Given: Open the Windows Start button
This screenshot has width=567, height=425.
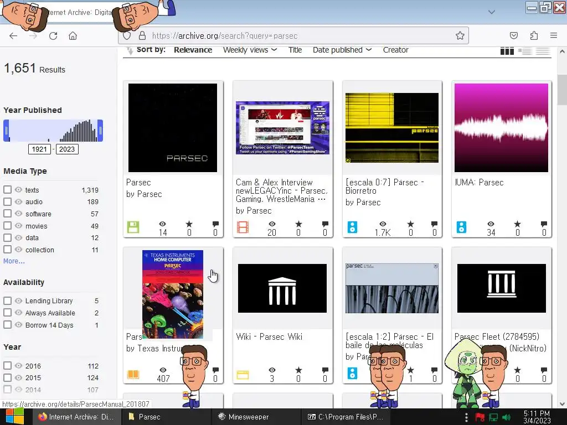Looking at the screenshot, I should click(14, 416).
